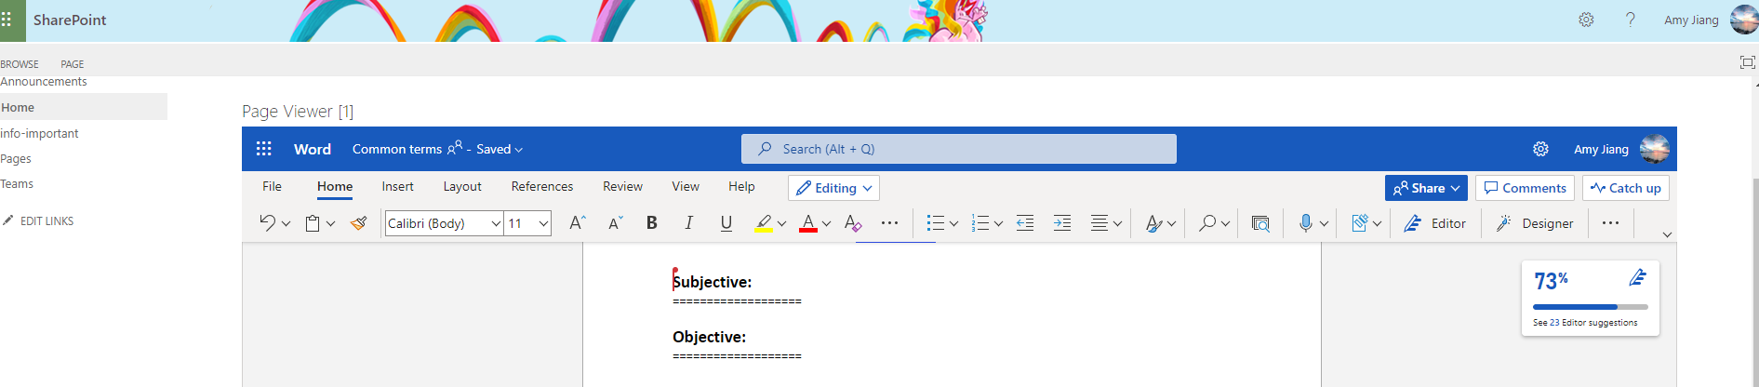Start Dictate microphone
Viewport: 1759px width, 387px height.
coord(1306,223)
